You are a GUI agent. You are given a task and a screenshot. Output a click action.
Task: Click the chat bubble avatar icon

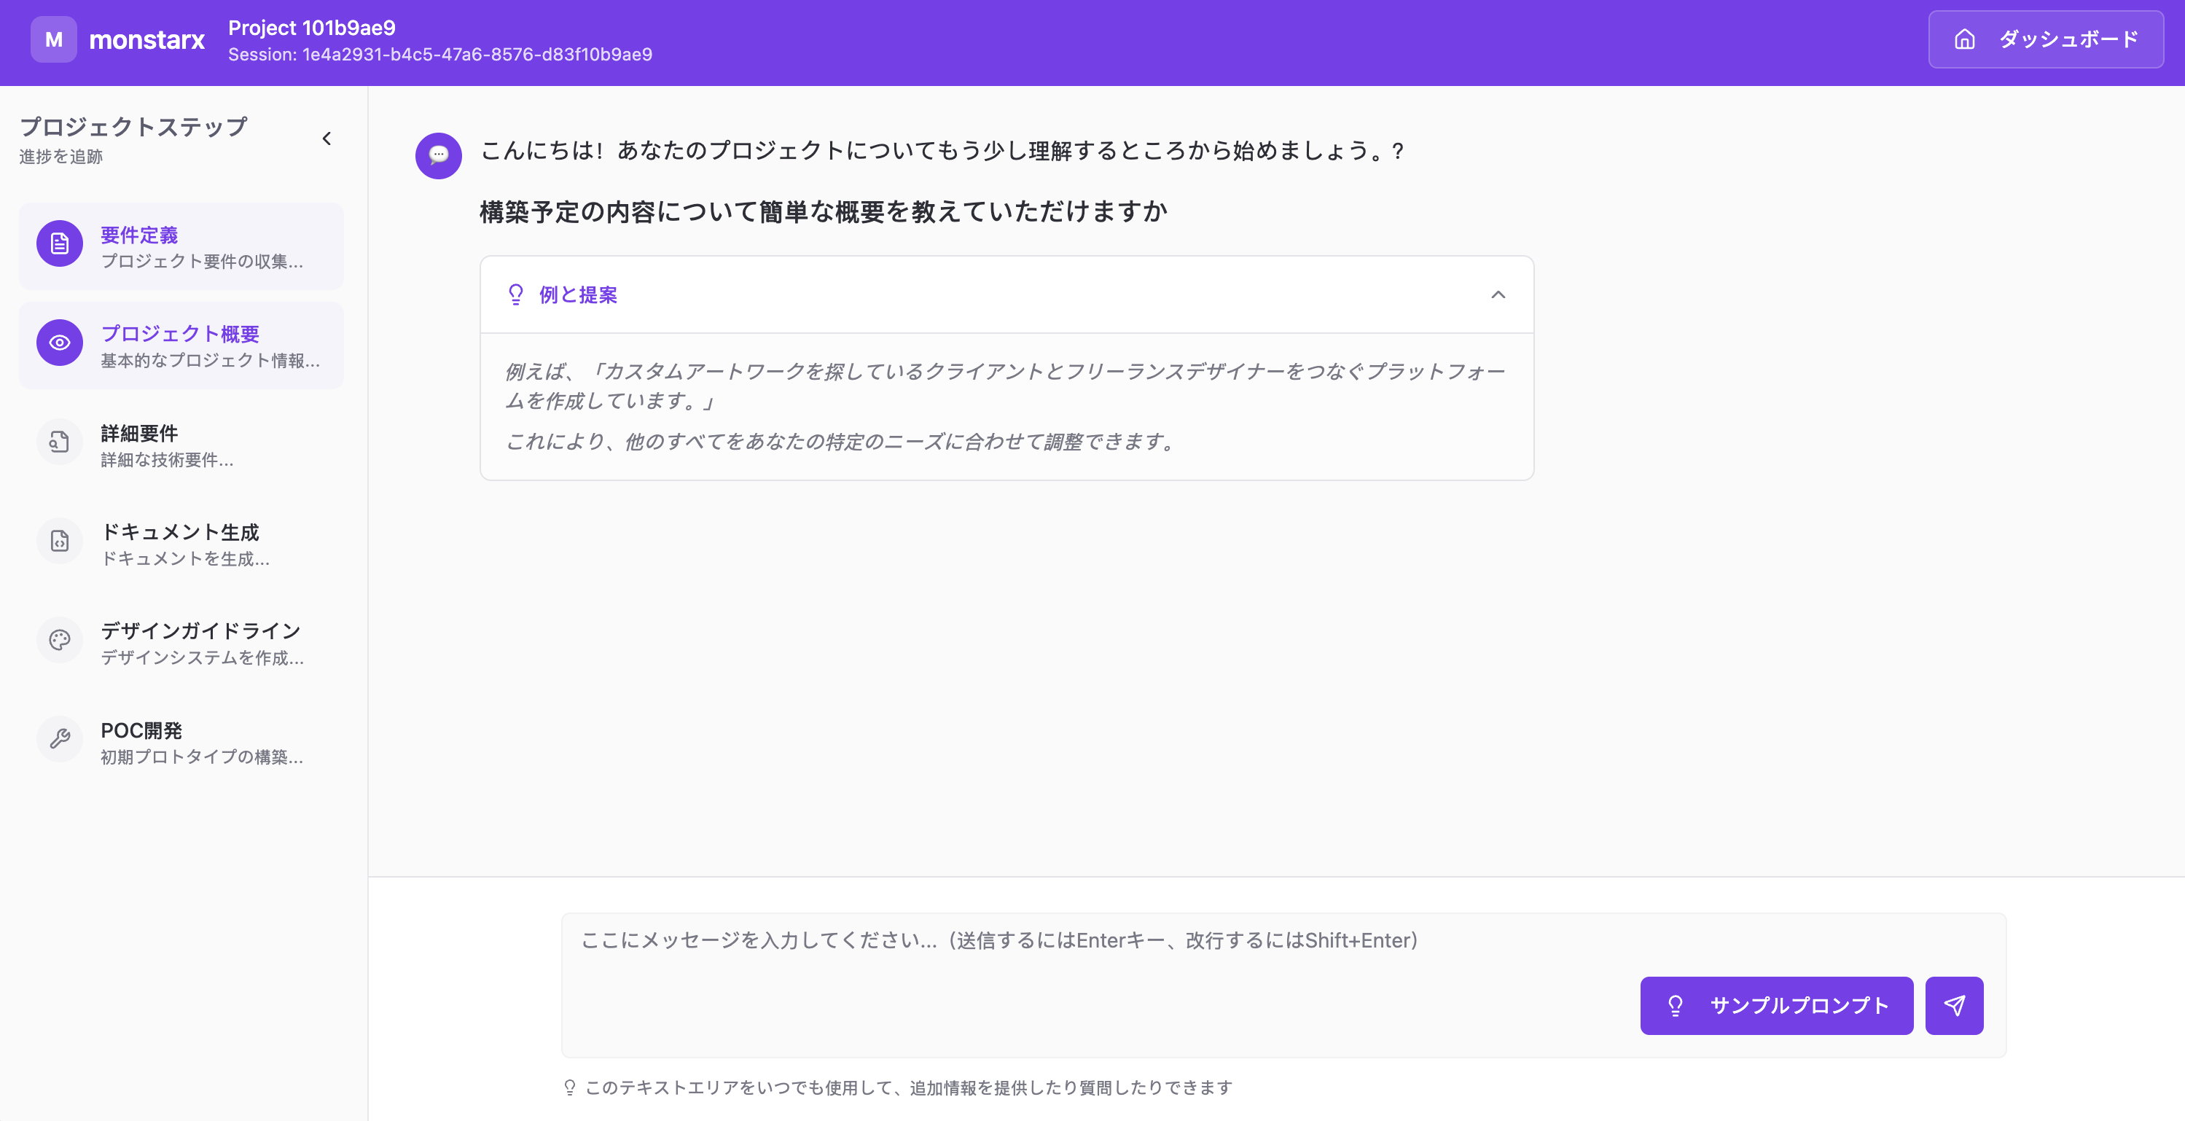click(439, 155)
